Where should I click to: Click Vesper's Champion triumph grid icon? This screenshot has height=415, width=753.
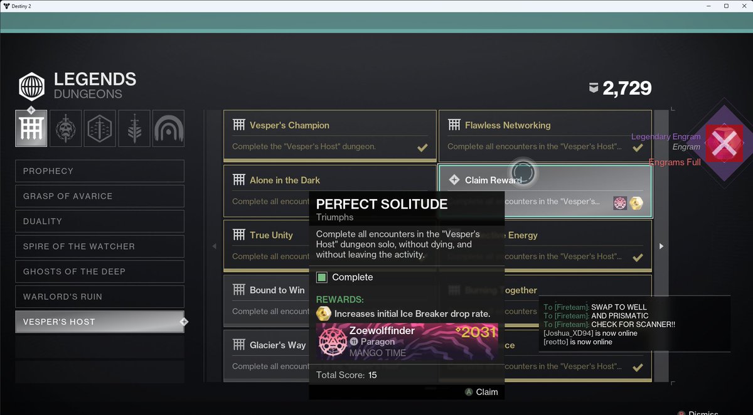pyautogui.click(x=238, y=125)
